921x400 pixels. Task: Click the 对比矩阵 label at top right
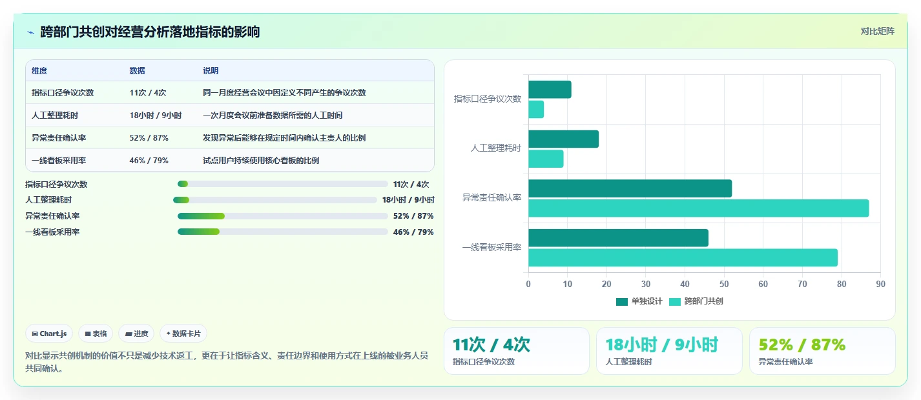pyautogui.click(x=877, y=32)
